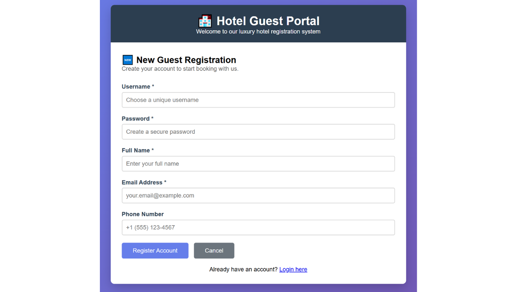
Task: Focus the Username input field
Action: [258, 100]
